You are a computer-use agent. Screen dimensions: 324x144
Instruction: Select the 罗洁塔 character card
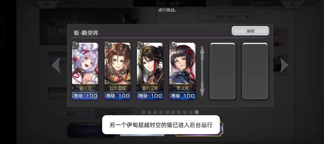point(182,71)
